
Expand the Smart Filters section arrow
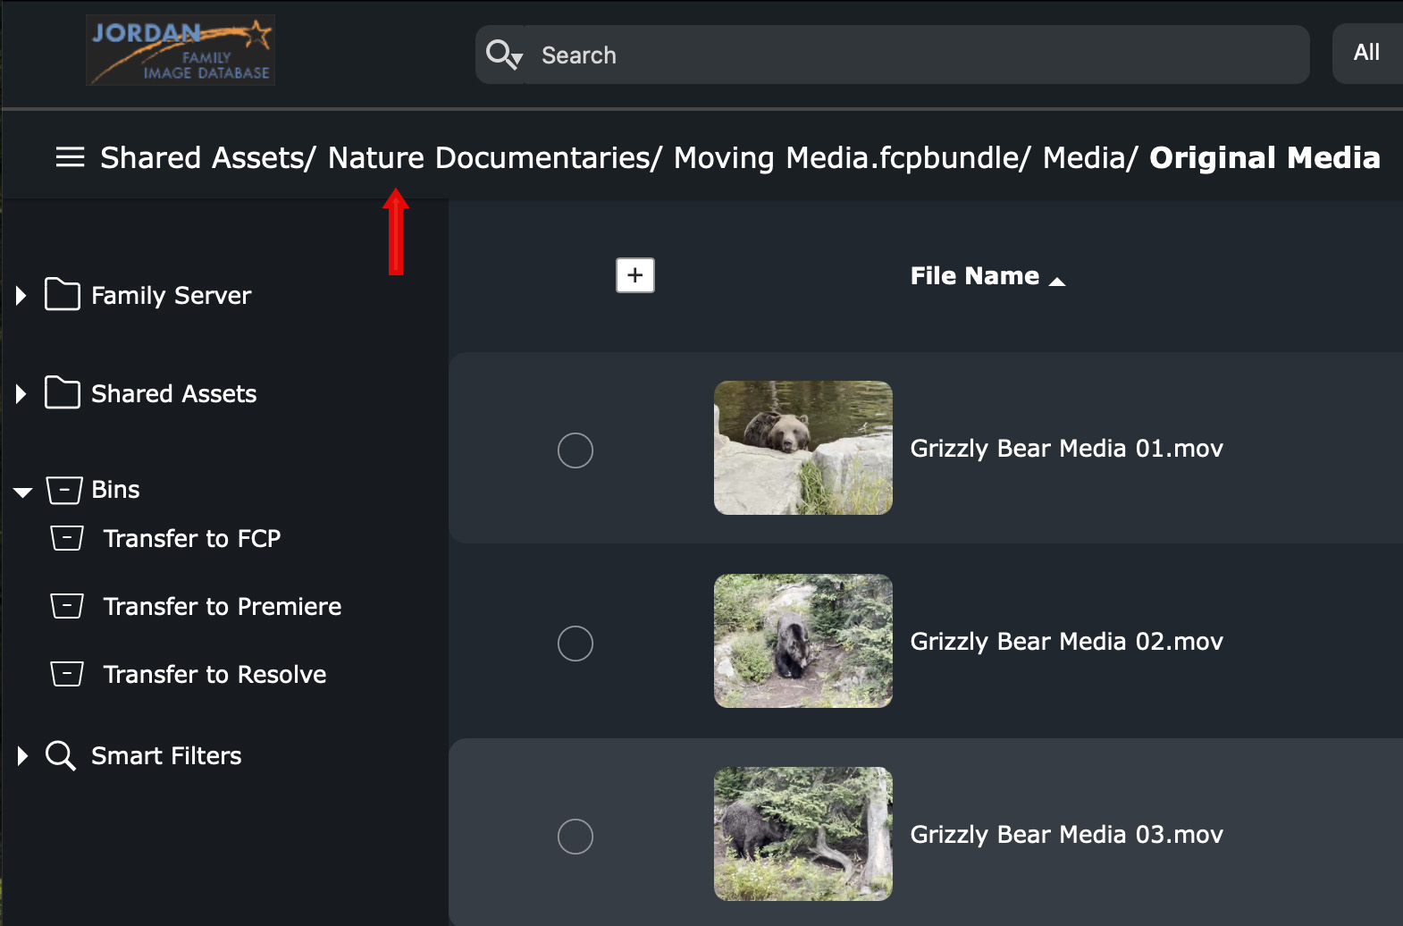[22, 756]
